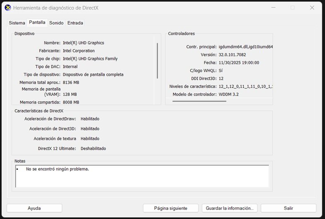Viewport: 325px width, 219px height.
Task: Click the DirectX 12 Ultimate Deshabilitado value
Action: pos(93,148)
